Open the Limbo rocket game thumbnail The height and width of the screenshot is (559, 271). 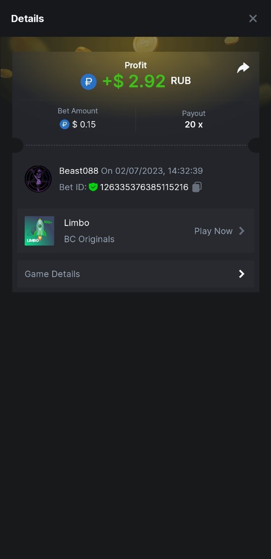coord(39,231)
